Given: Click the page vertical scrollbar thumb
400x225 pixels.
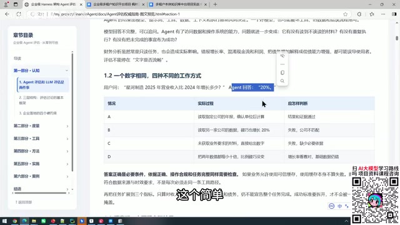Looking at the screenshot, I should coord(397,38).
